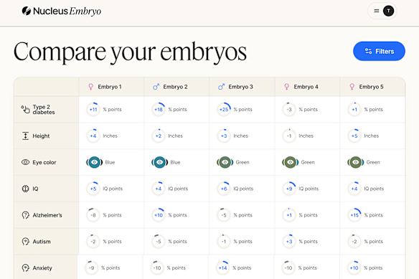Click the male symbol next to Embryo 2

156,87
